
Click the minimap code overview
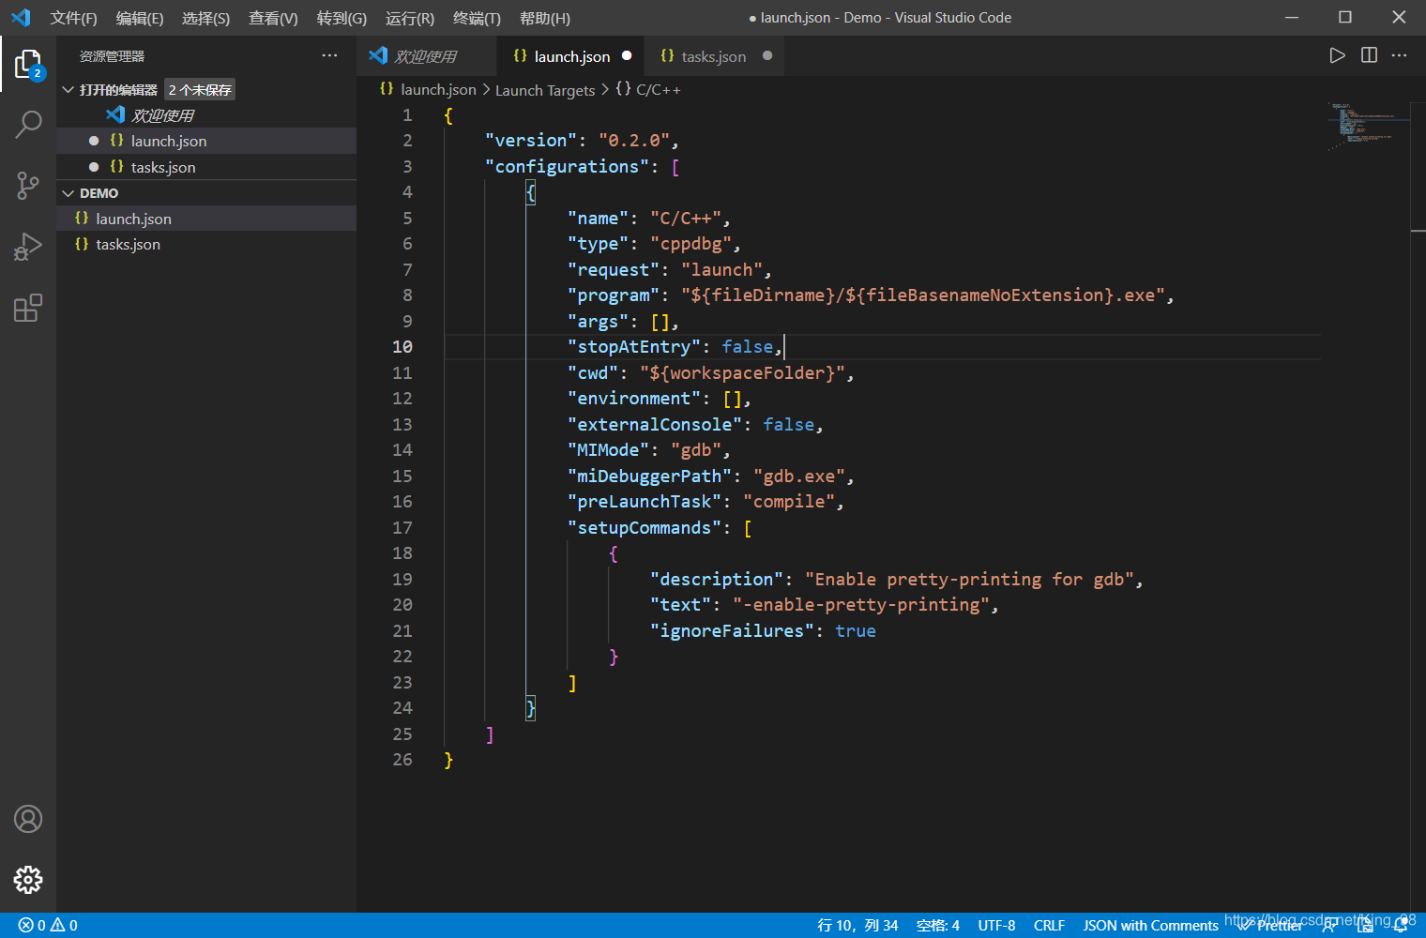pos(1369,127)
